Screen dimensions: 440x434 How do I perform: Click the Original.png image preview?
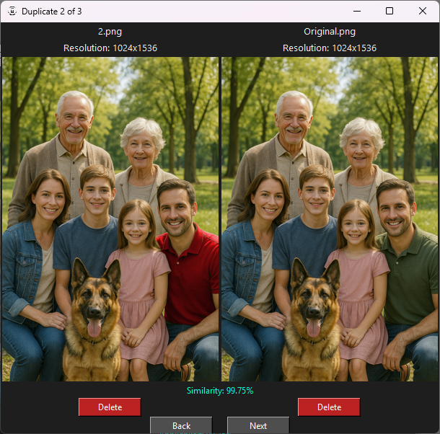[330, 219]
